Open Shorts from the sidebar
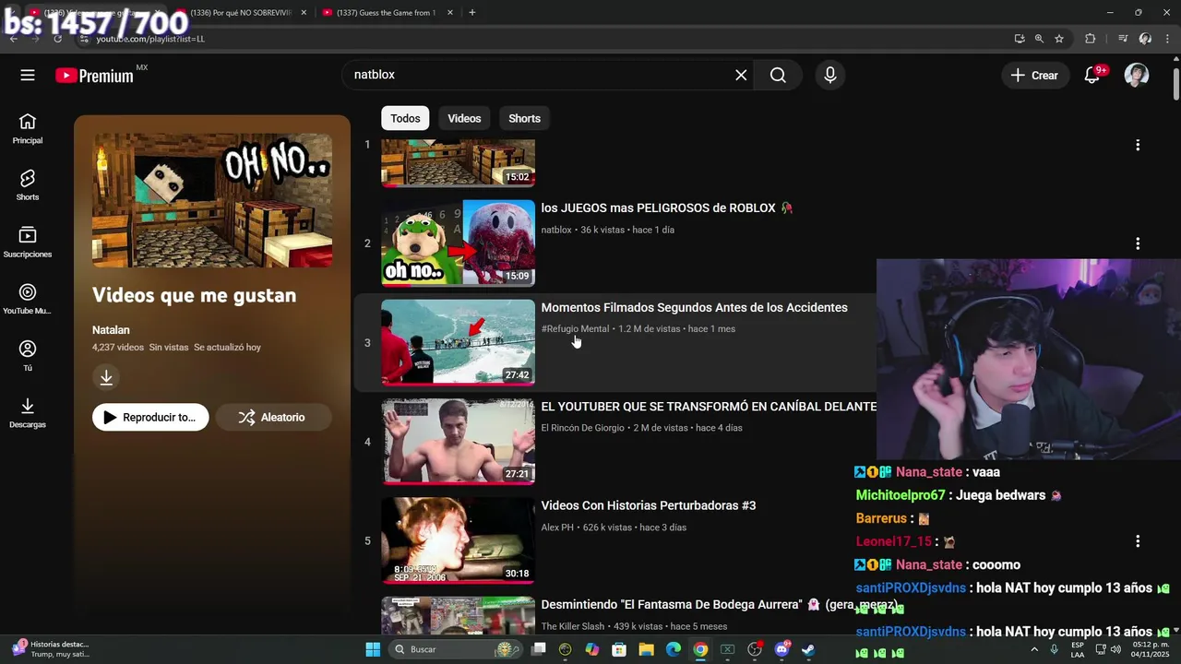Screen dimensions: 1181x664 (x=28, y=185)
